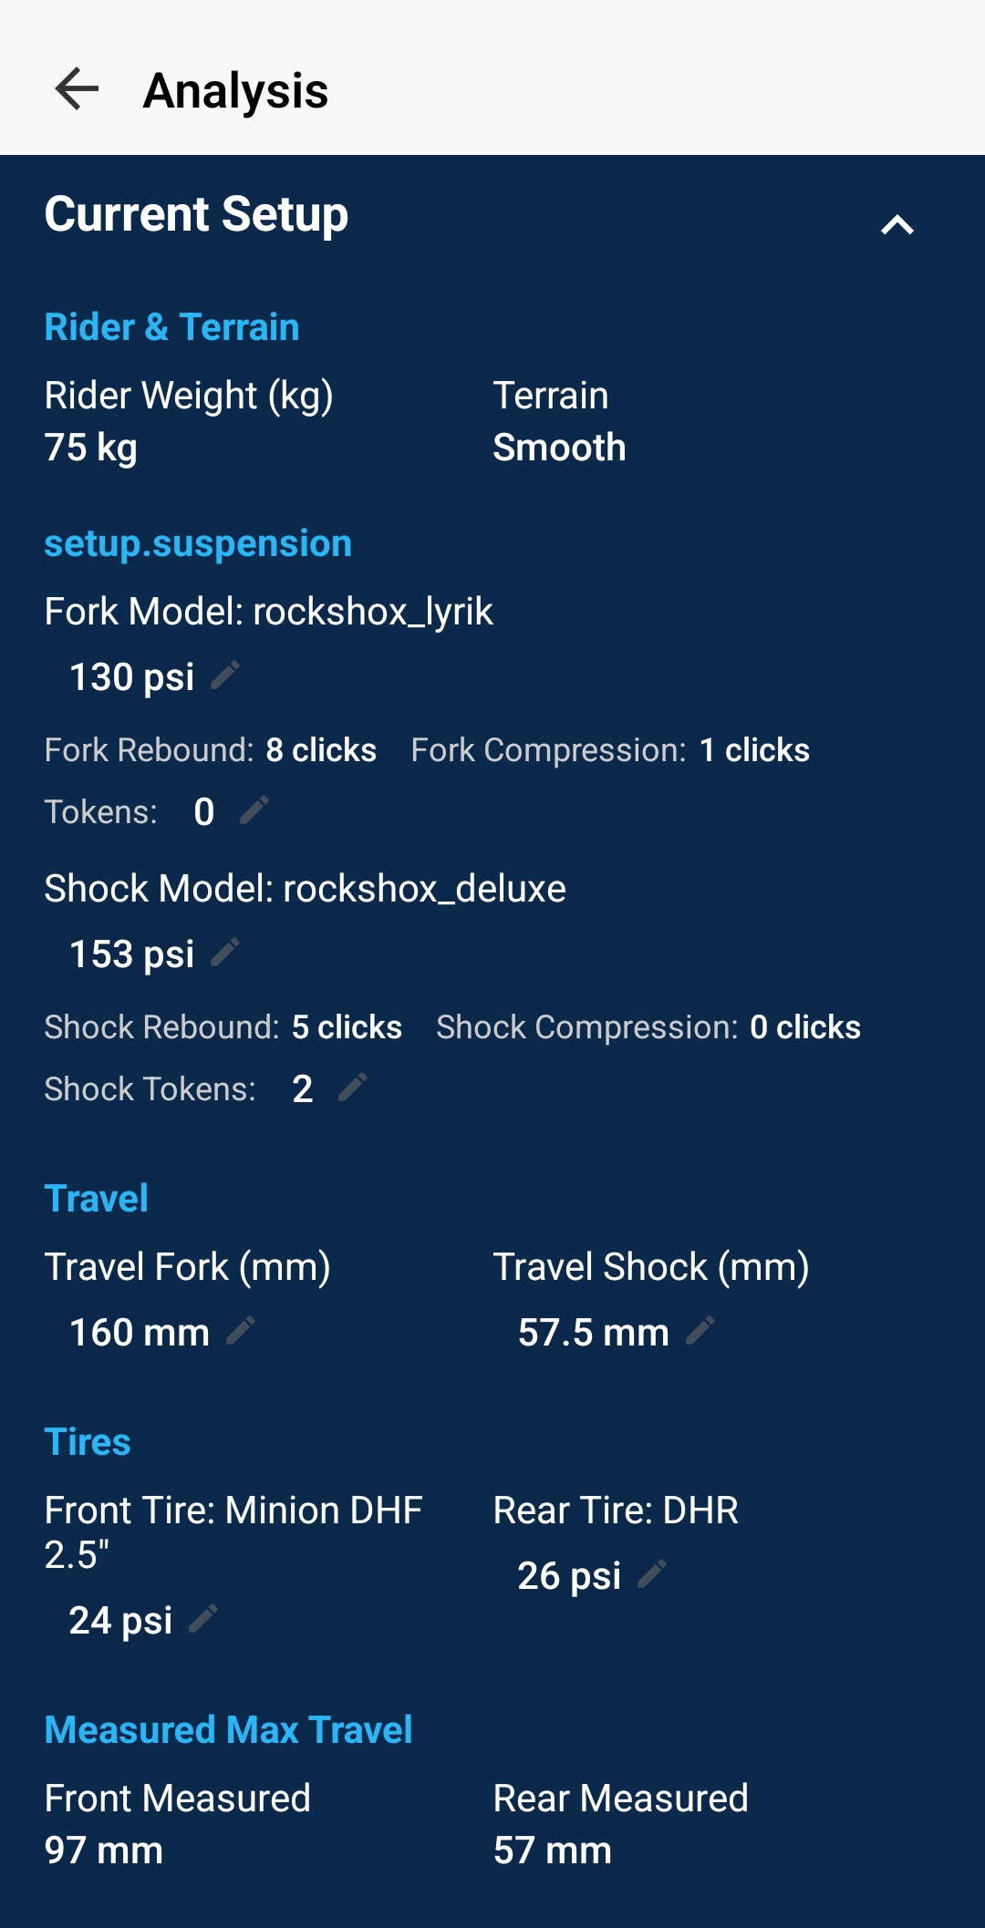Click the edit pencil next to front tire 24 psi

click(x=202, y=1619)
